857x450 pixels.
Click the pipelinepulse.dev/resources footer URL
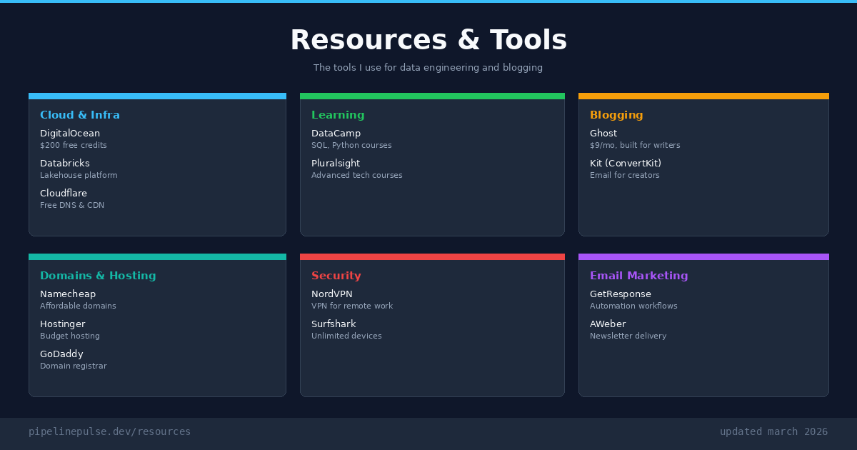click(x=110, y=432)
